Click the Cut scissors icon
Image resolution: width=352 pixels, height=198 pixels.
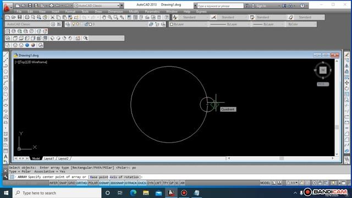(52, 17)
